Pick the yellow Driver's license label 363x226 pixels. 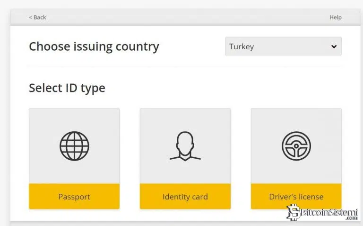[x=296, y=197]
